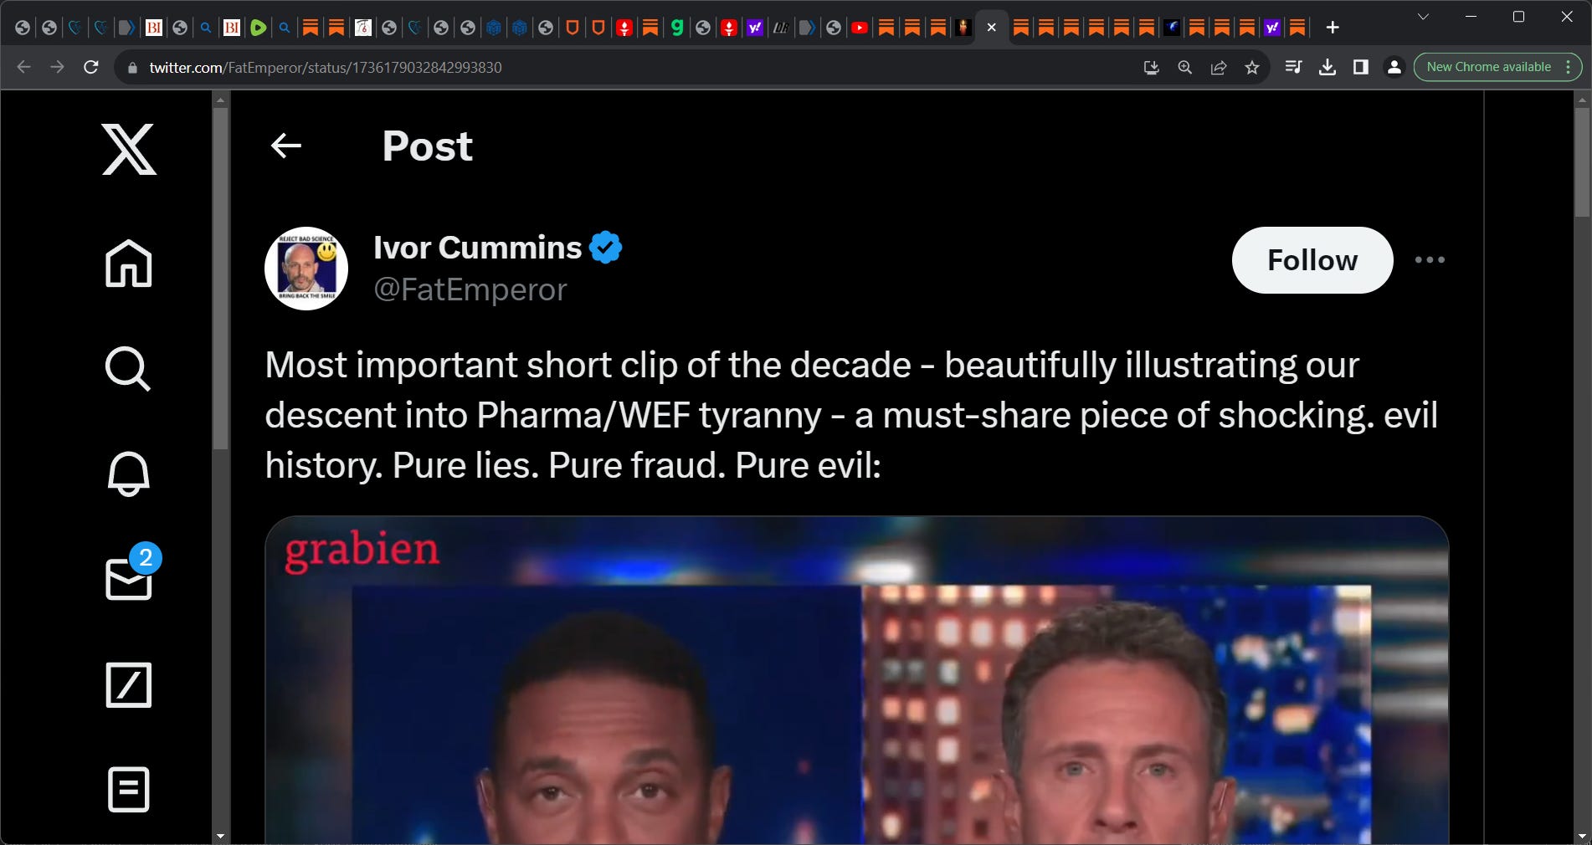Viewport: 1592px width, 845px height.
Task: Bookmark this page with the star icon
Action: (1252, 67)
